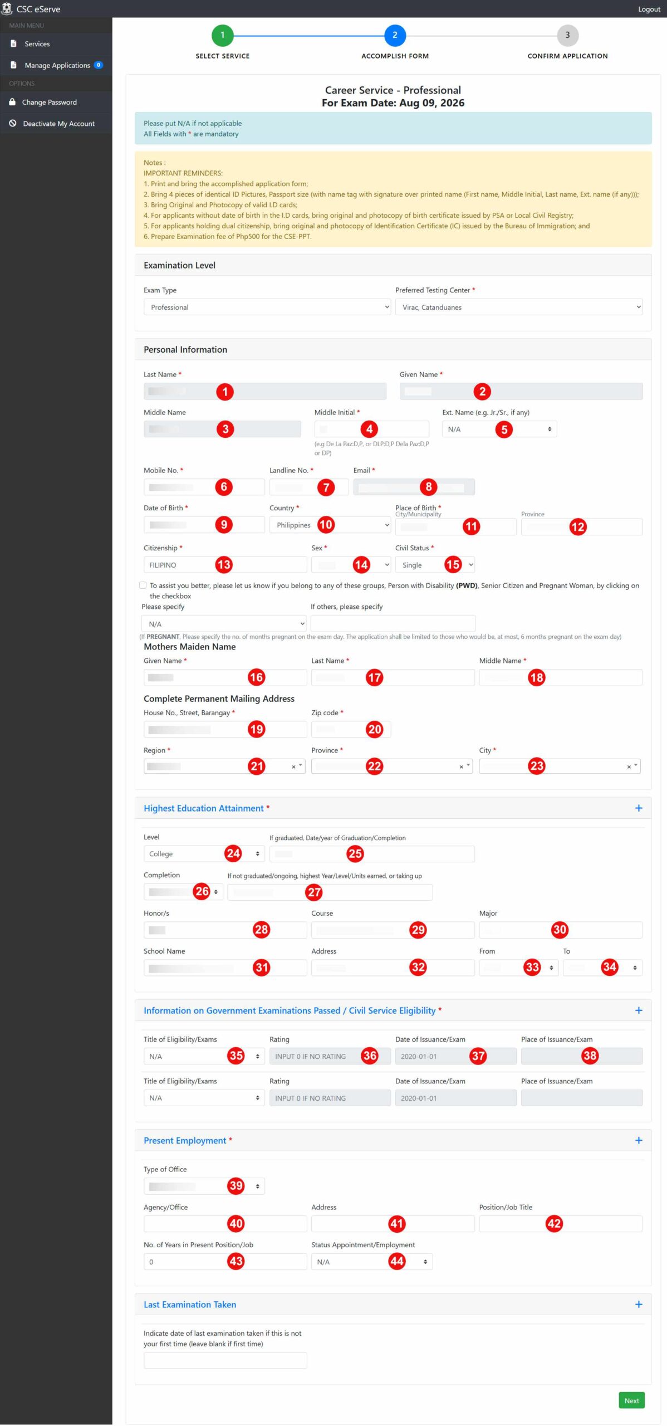This screenshot has height=1426, width=667.
Task: Click step 1 Select Service circle
Action: [223, 35]
